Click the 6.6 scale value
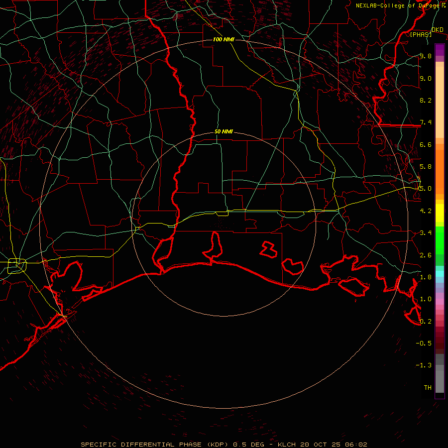448x448 pixels. pyautogui.click(x=426, y=144)
